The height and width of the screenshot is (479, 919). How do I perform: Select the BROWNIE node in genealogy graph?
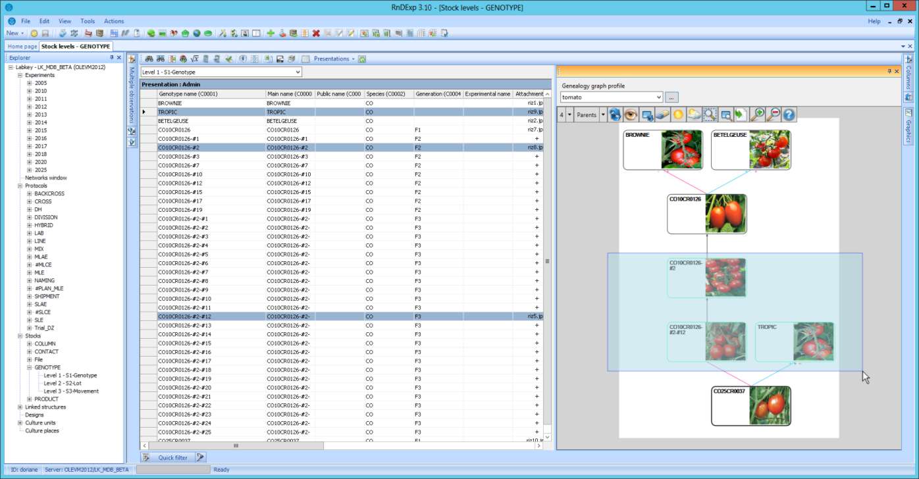pos(663,150)
